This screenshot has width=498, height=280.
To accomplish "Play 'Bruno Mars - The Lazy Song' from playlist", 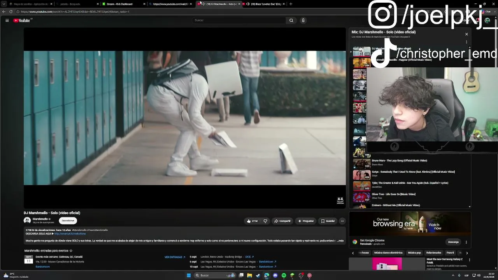I will tap(411, 164).
